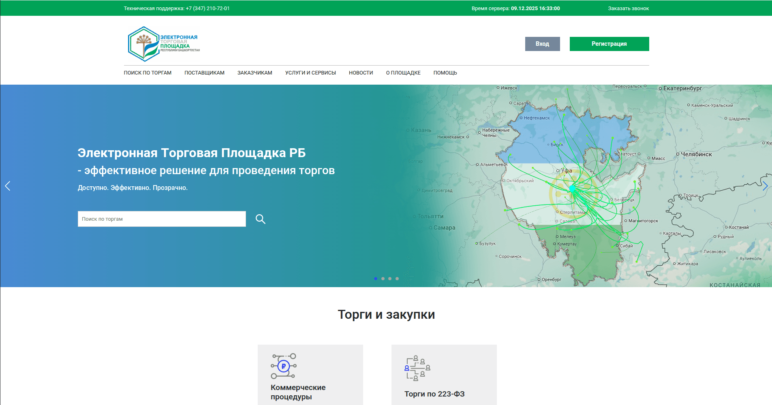Go to previous slide with left arrow

pos(7,186)
